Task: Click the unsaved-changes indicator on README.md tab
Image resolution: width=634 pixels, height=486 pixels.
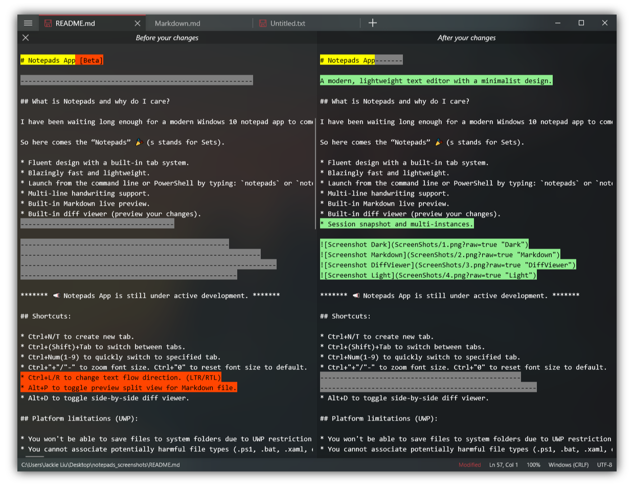Action: (48, 23)
